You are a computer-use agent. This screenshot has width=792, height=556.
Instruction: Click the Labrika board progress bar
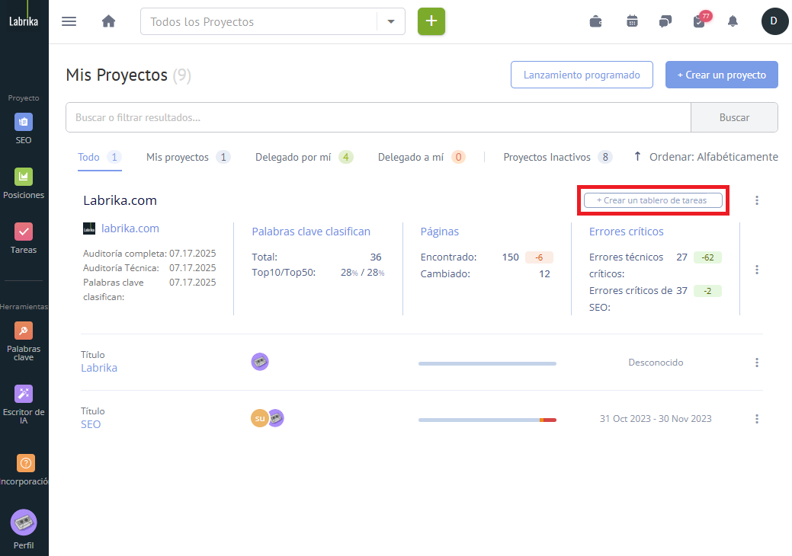(487, 363)
